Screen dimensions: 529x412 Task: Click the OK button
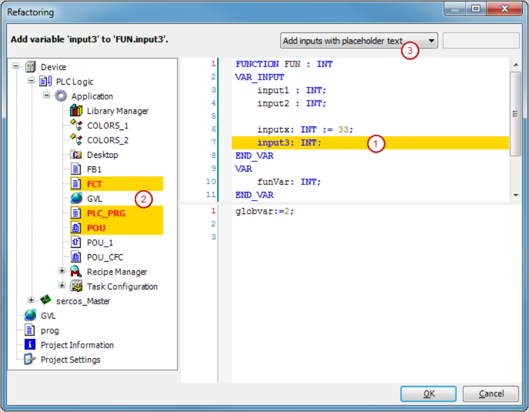(x=429, y=394)
